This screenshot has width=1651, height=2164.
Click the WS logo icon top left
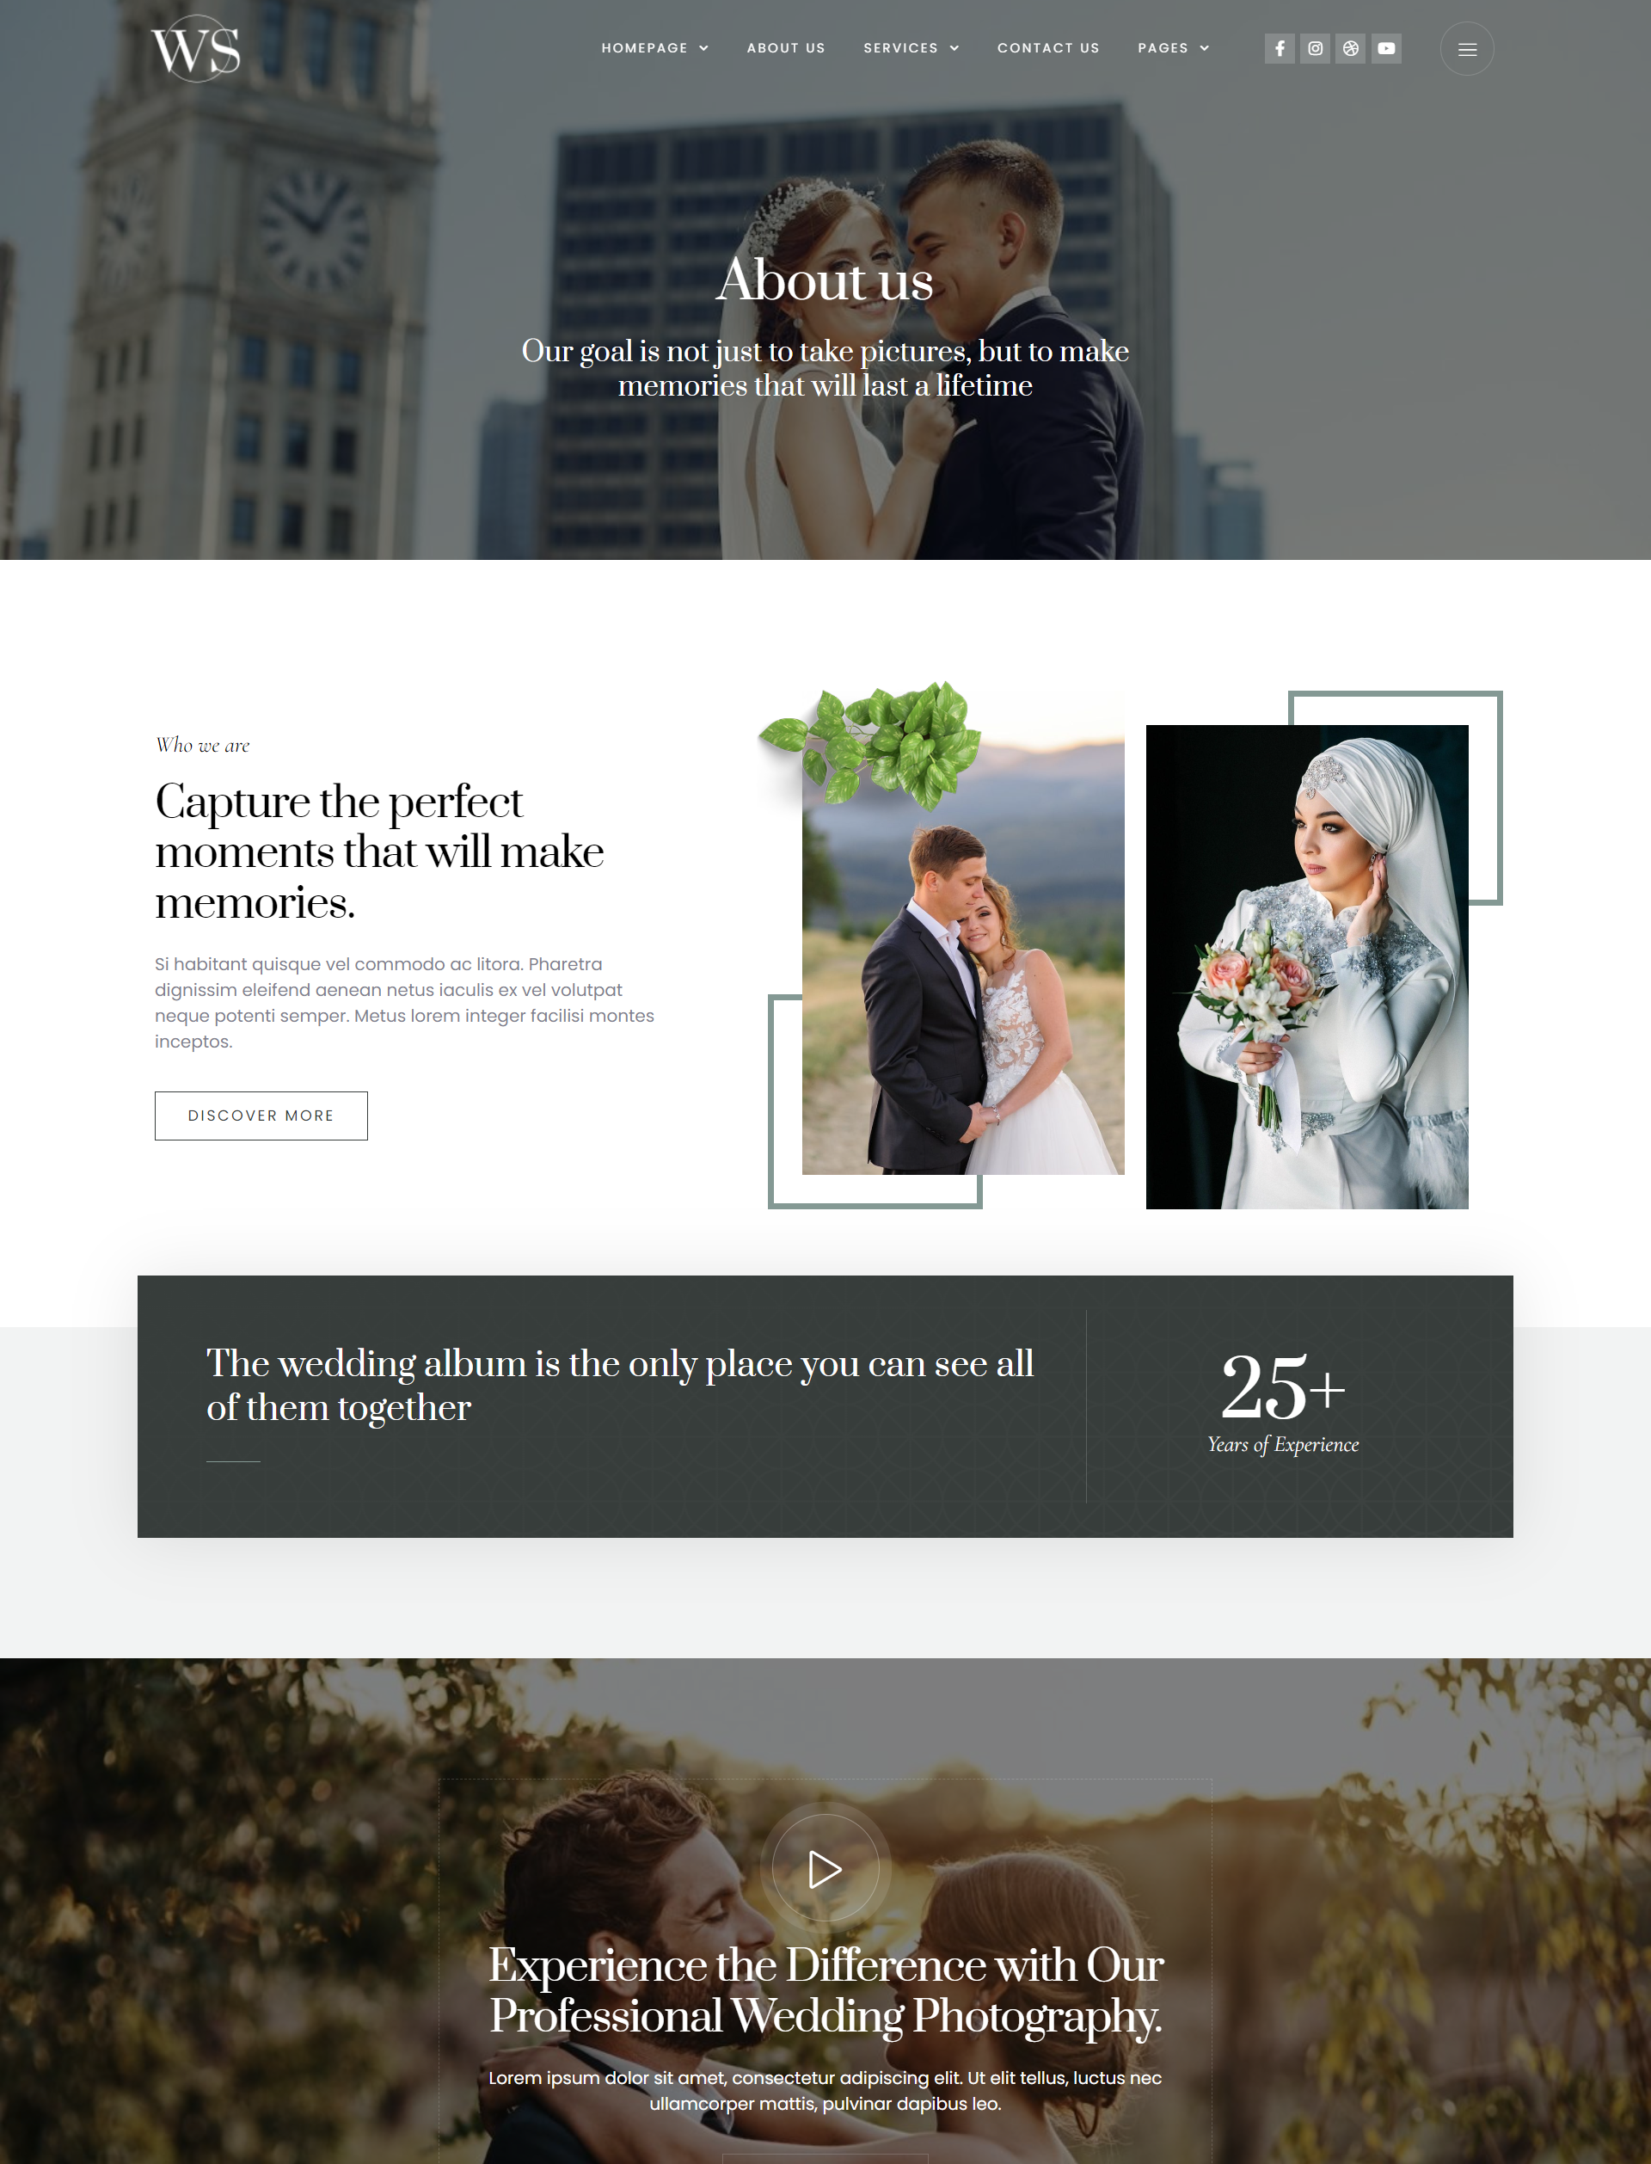(194, 46)
